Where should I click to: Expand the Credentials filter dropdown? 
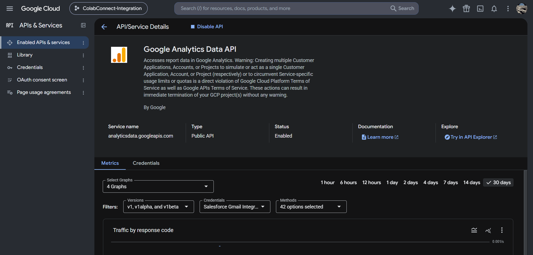[235, 207]
